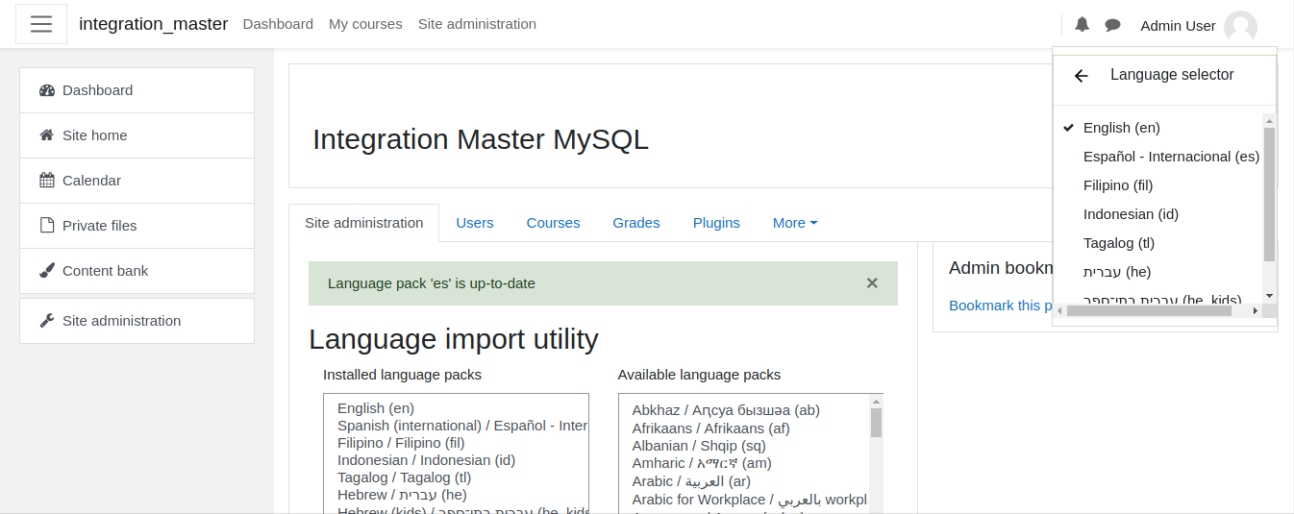Switch to the Users tab

[475, 223]
